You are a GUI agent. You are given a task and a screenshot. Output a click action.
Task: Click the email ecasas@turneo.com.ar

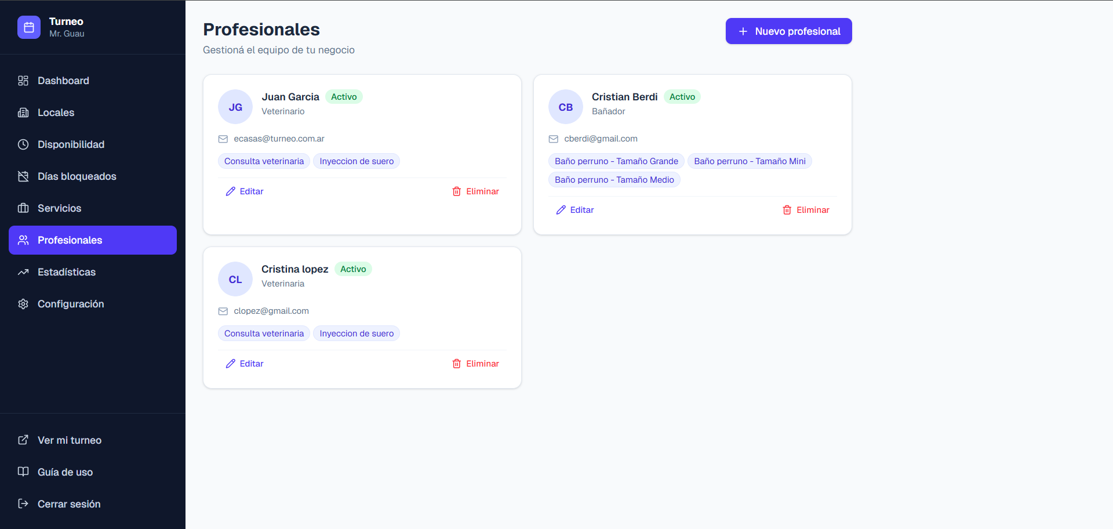click(x=279, y=139)
